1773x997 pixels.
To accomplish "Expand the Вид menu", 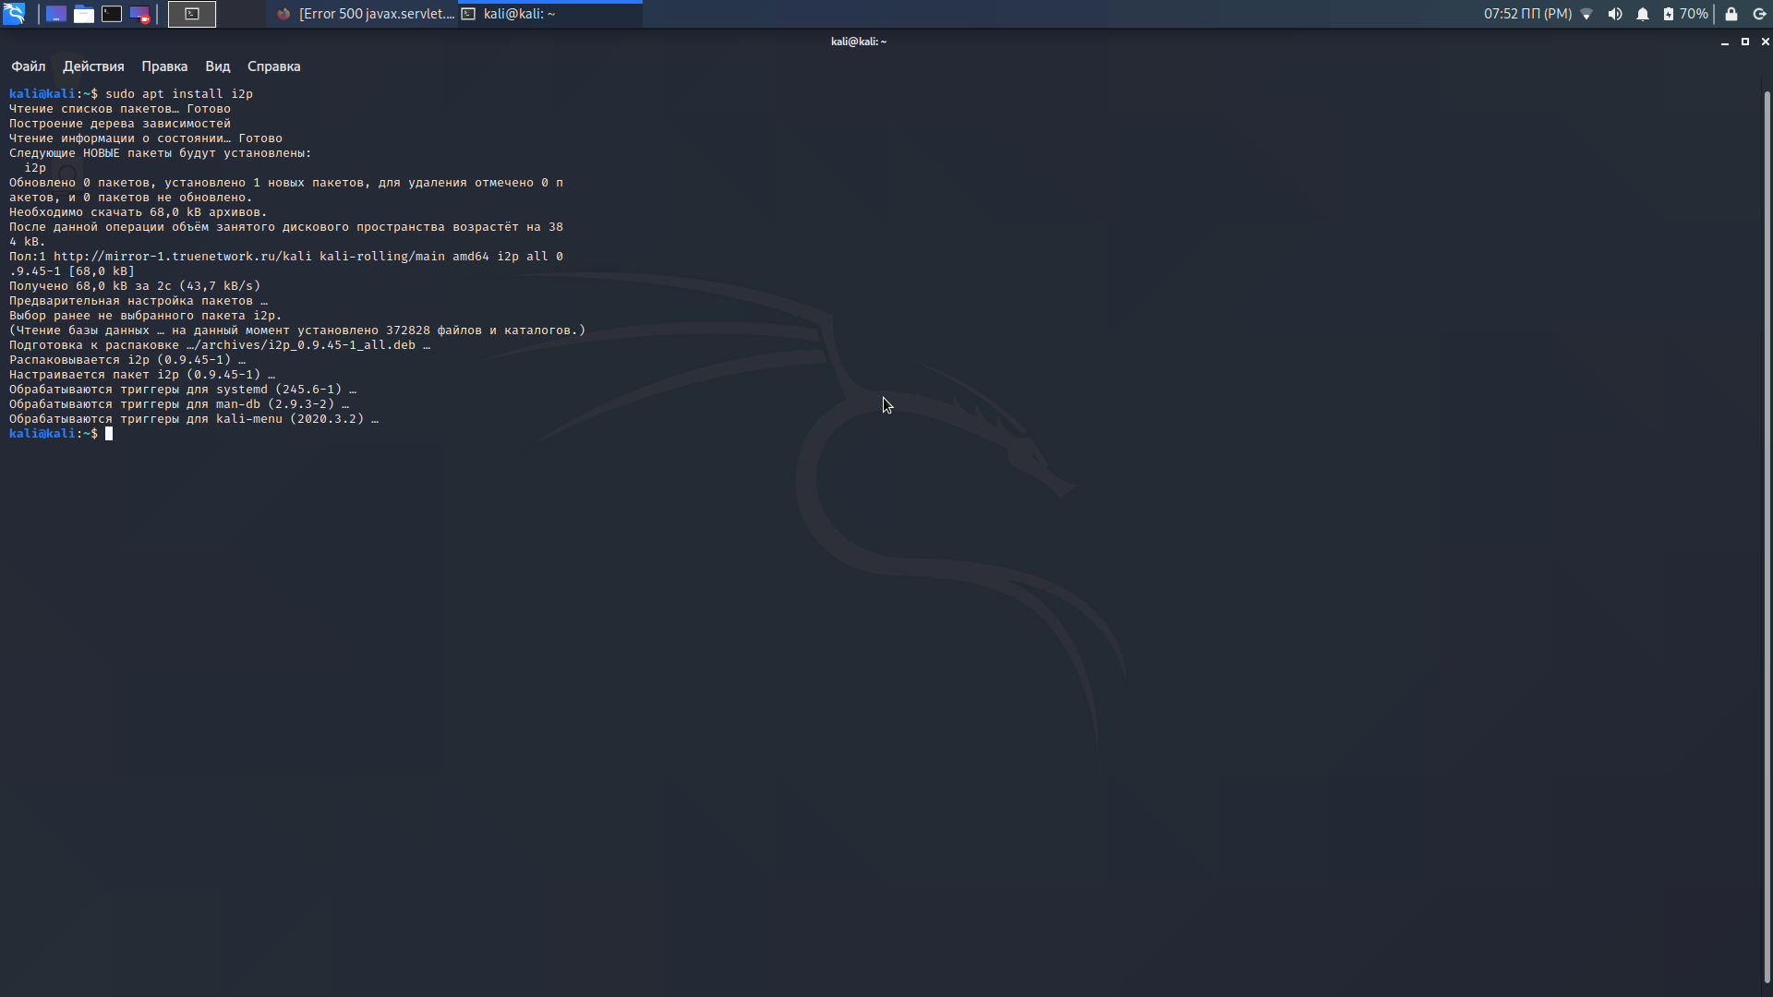I will [218, 66].
